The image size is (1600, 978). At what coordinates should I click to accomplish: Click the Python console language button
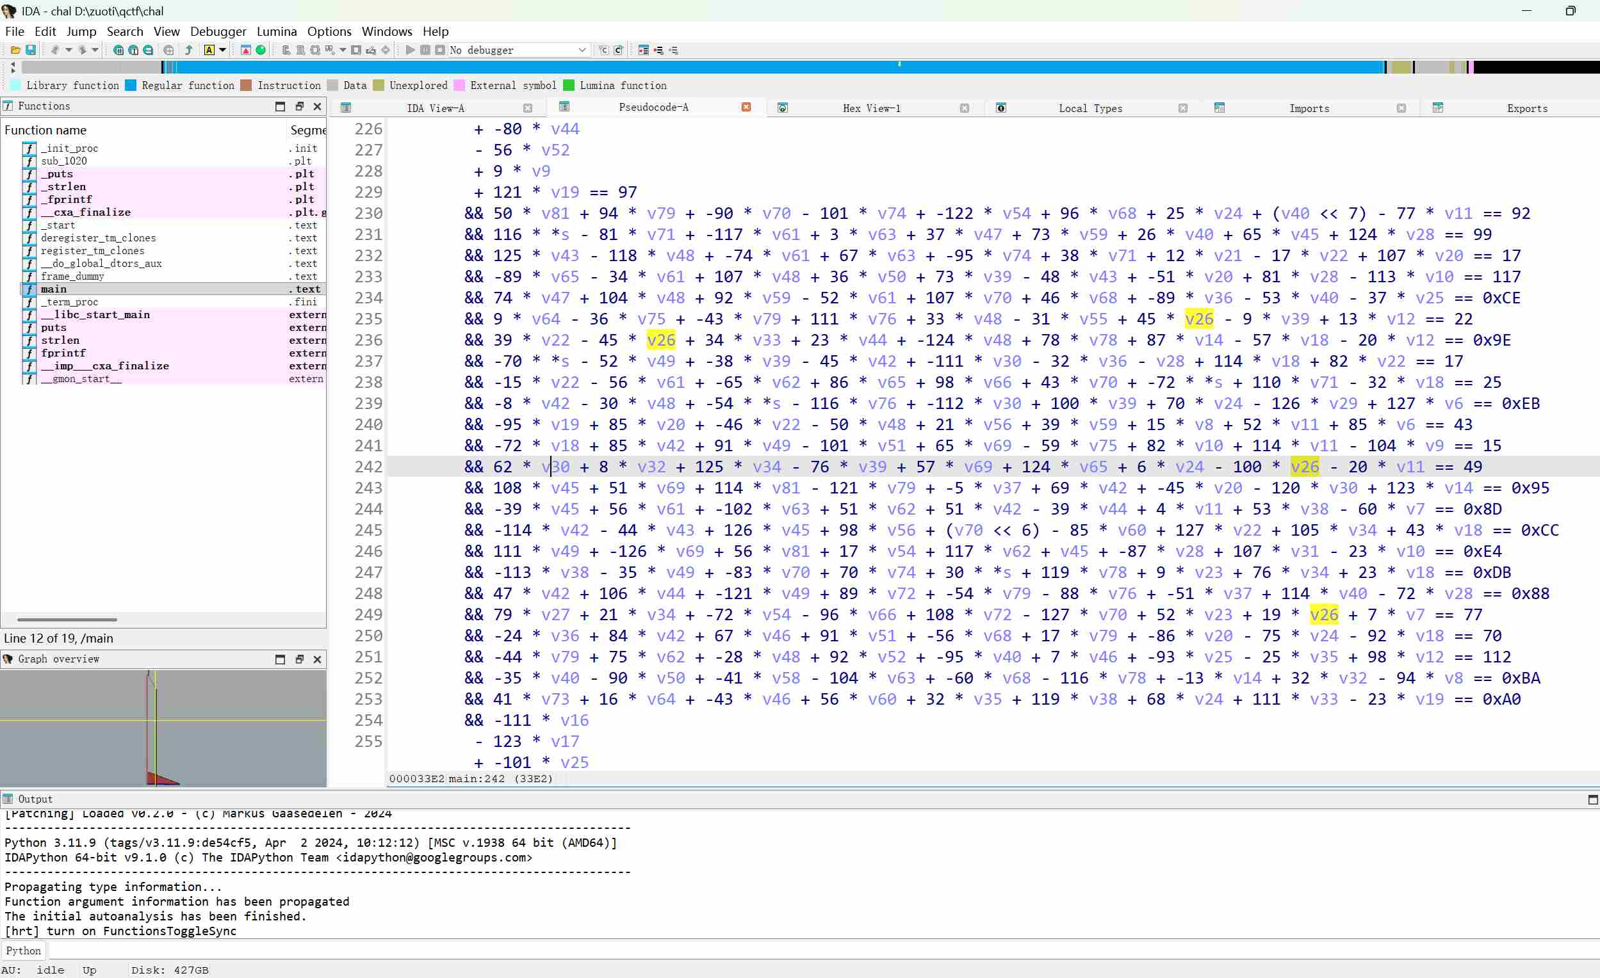(23, 950)
